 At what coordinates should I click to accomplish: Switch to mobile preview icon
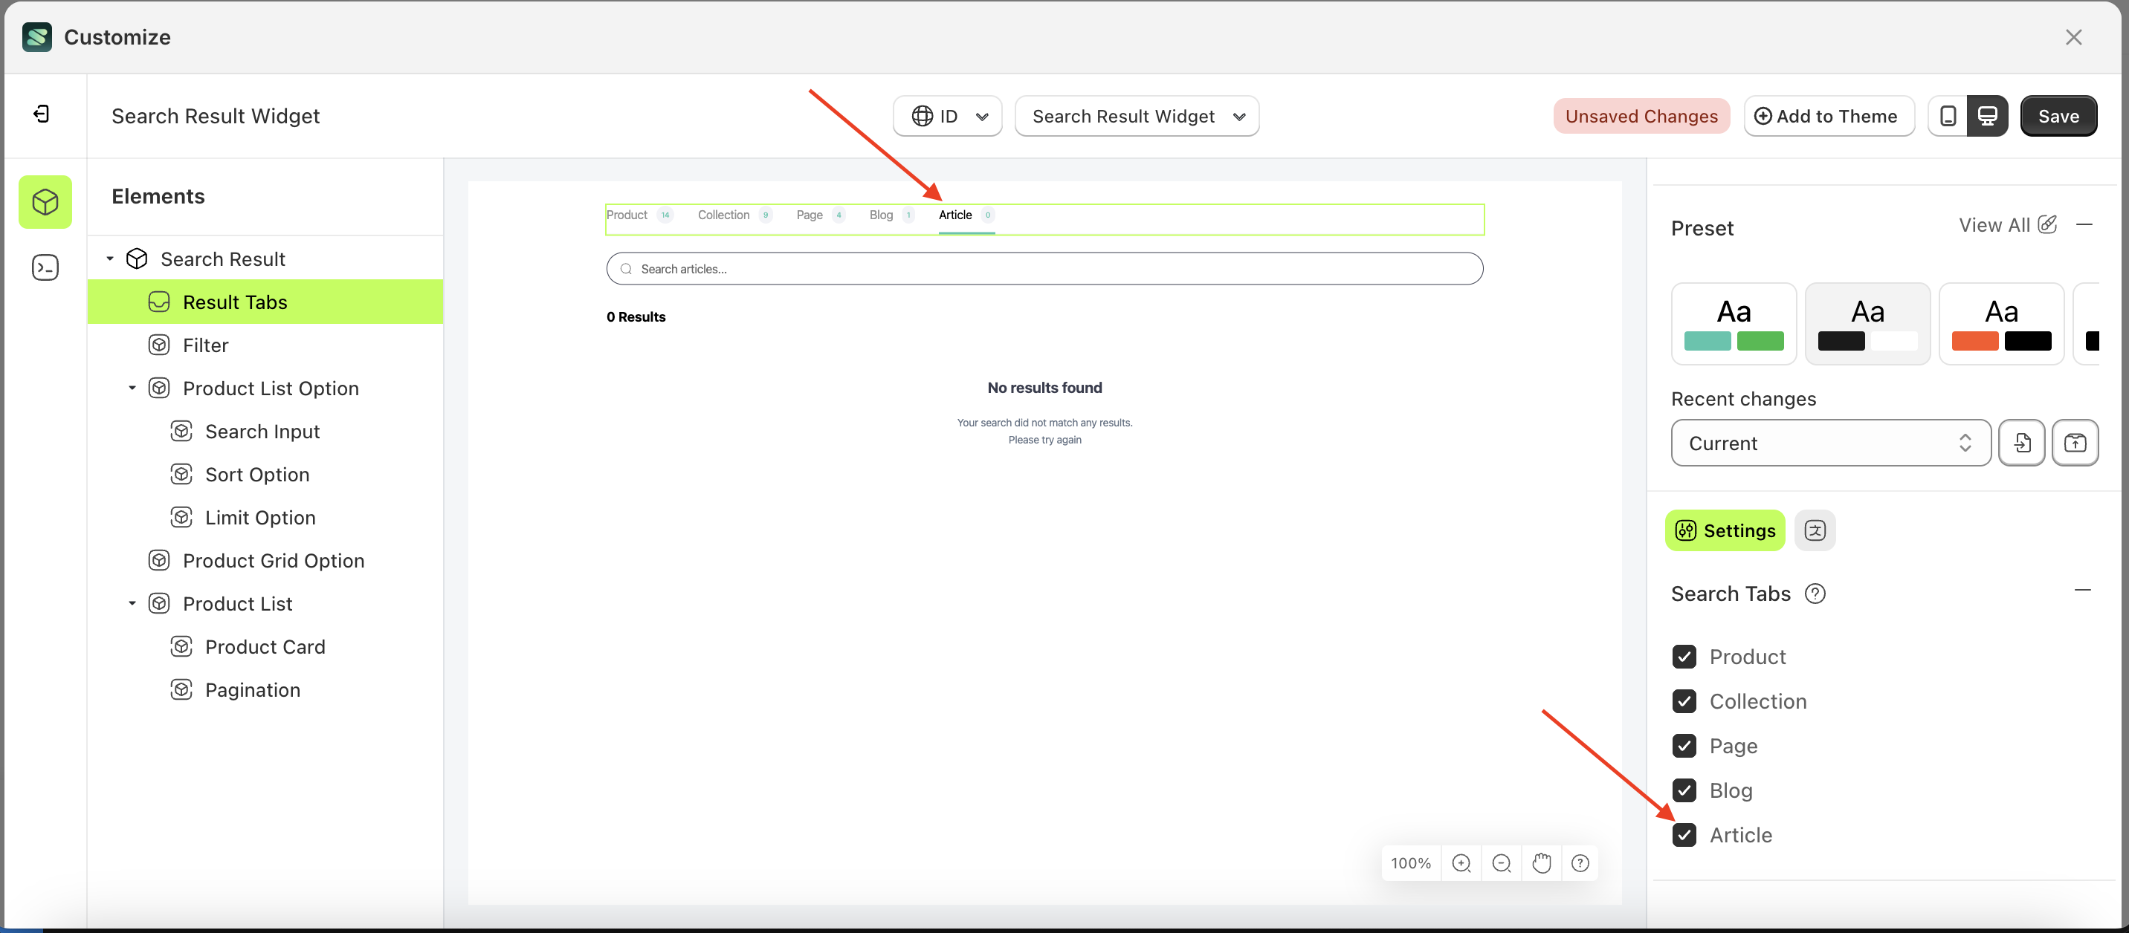(x=1949, y=116)
